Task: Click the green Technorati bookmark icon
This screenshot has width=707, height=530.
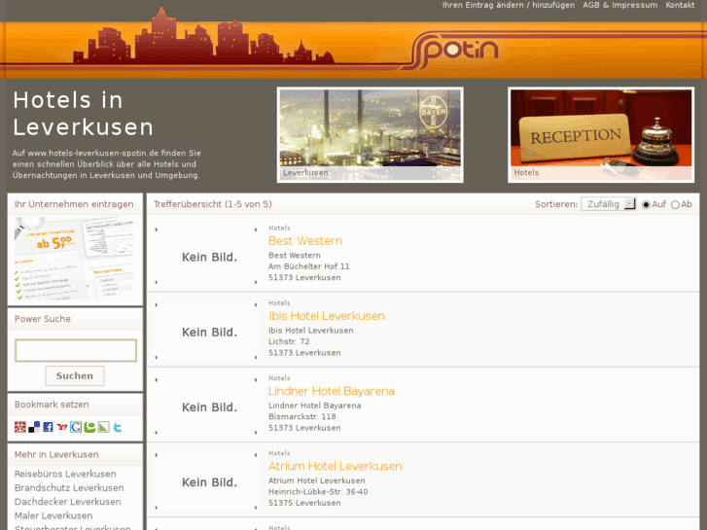Action: [89, 427]
